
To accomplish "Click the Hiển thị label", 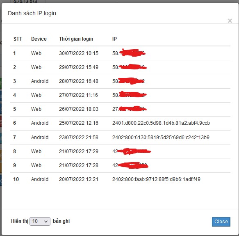I will pos(20,221).
